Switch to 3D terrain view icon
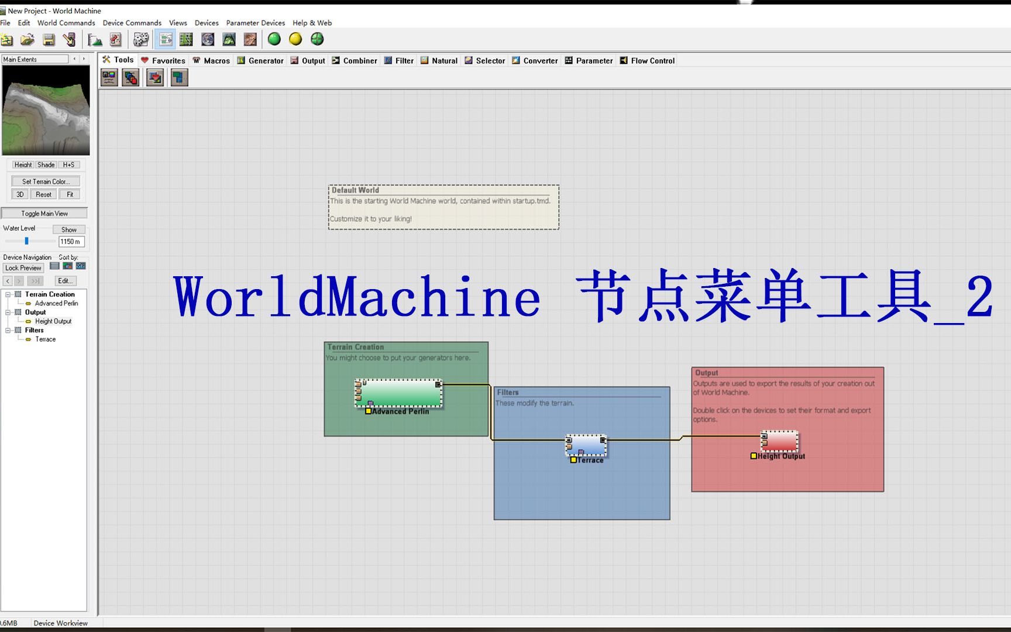This screenshot has width=1011, height=632. 229,40
